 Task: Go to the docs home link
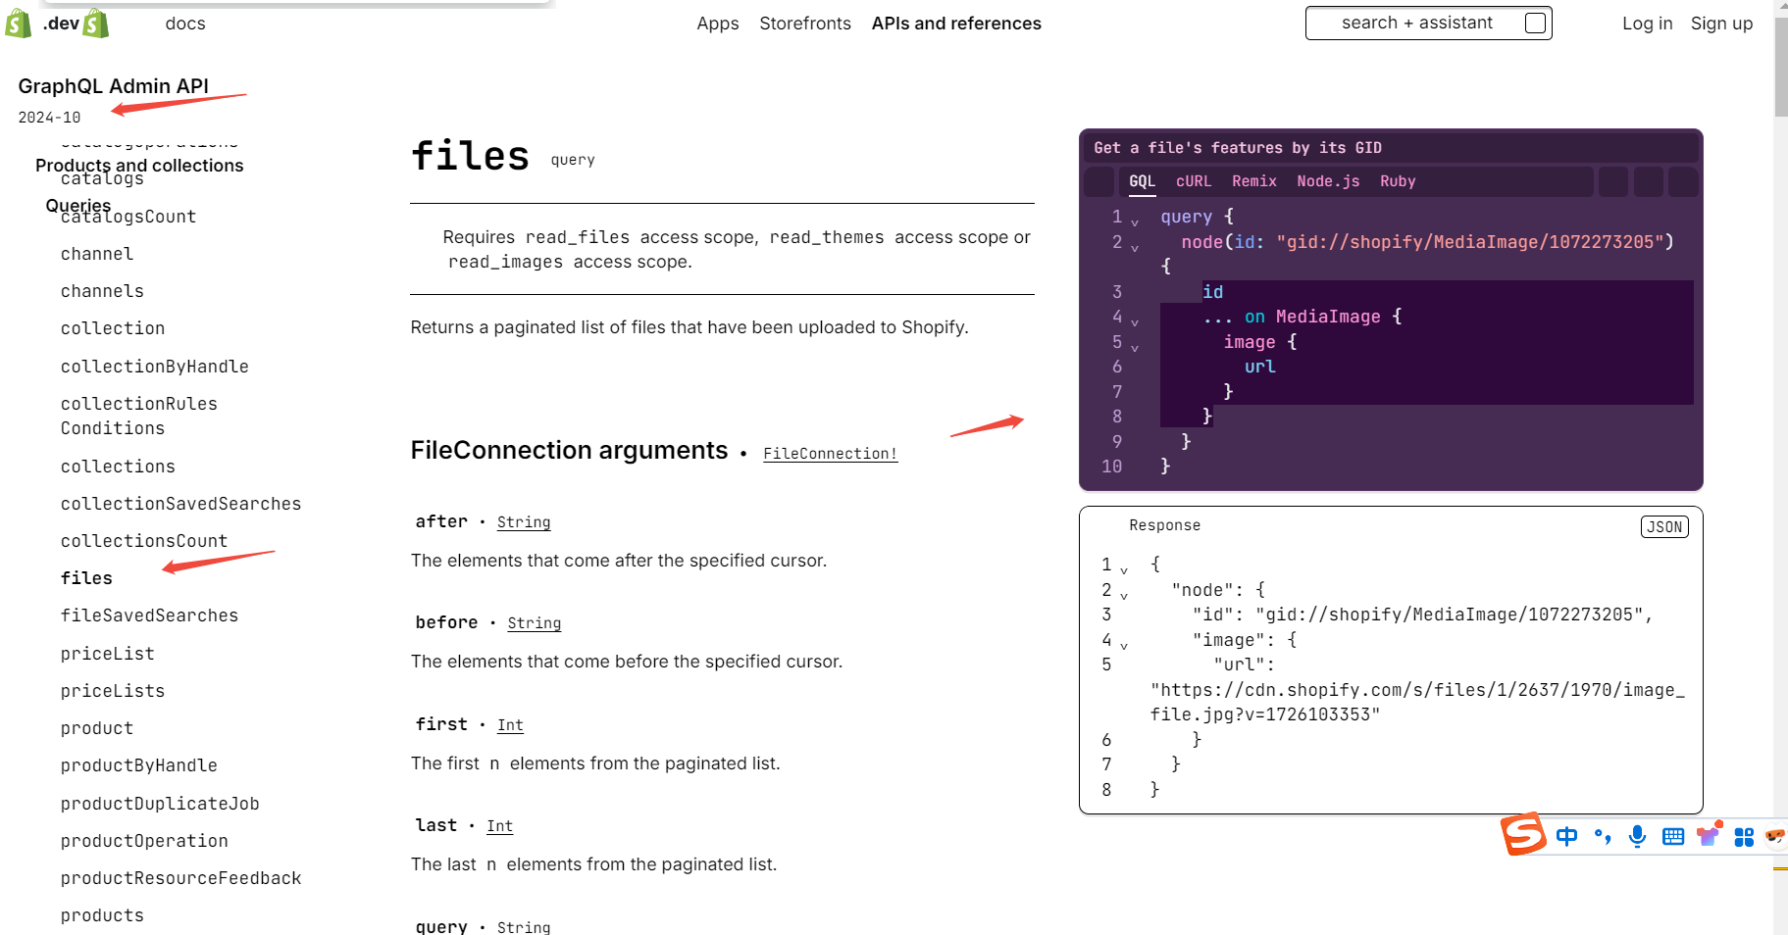pos(185,24)
